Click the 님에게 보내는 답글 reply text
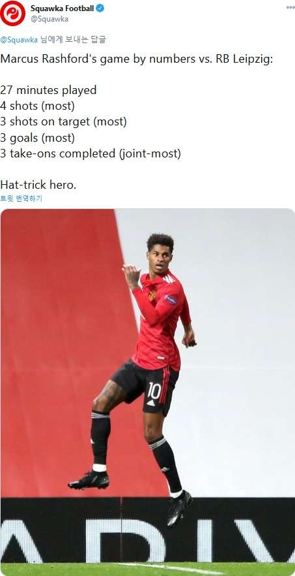The width and height of the screenshot is (295, 576). pos(72,40)
